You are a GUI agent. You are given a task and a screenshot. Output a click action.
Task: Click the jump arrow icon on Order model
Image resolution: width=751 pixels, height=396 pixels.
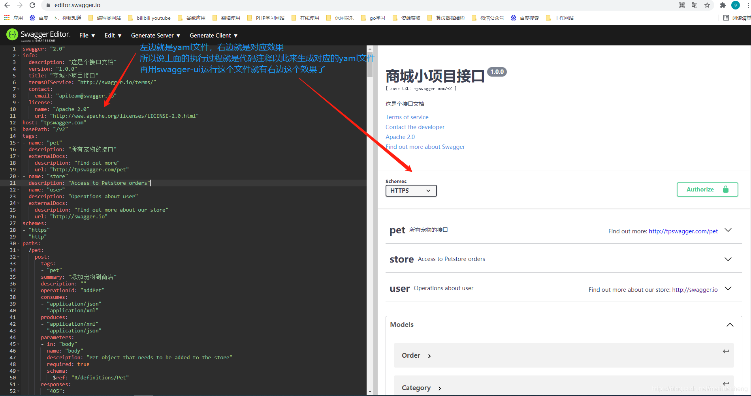coord(726,351)
